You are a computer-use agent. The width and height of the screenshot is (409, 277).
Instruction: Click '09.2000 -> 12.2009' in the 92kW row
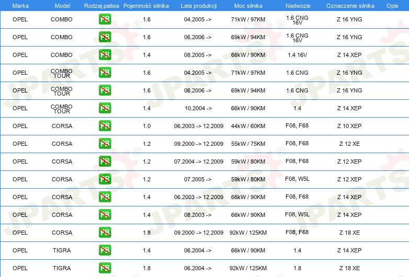[199, 233]
